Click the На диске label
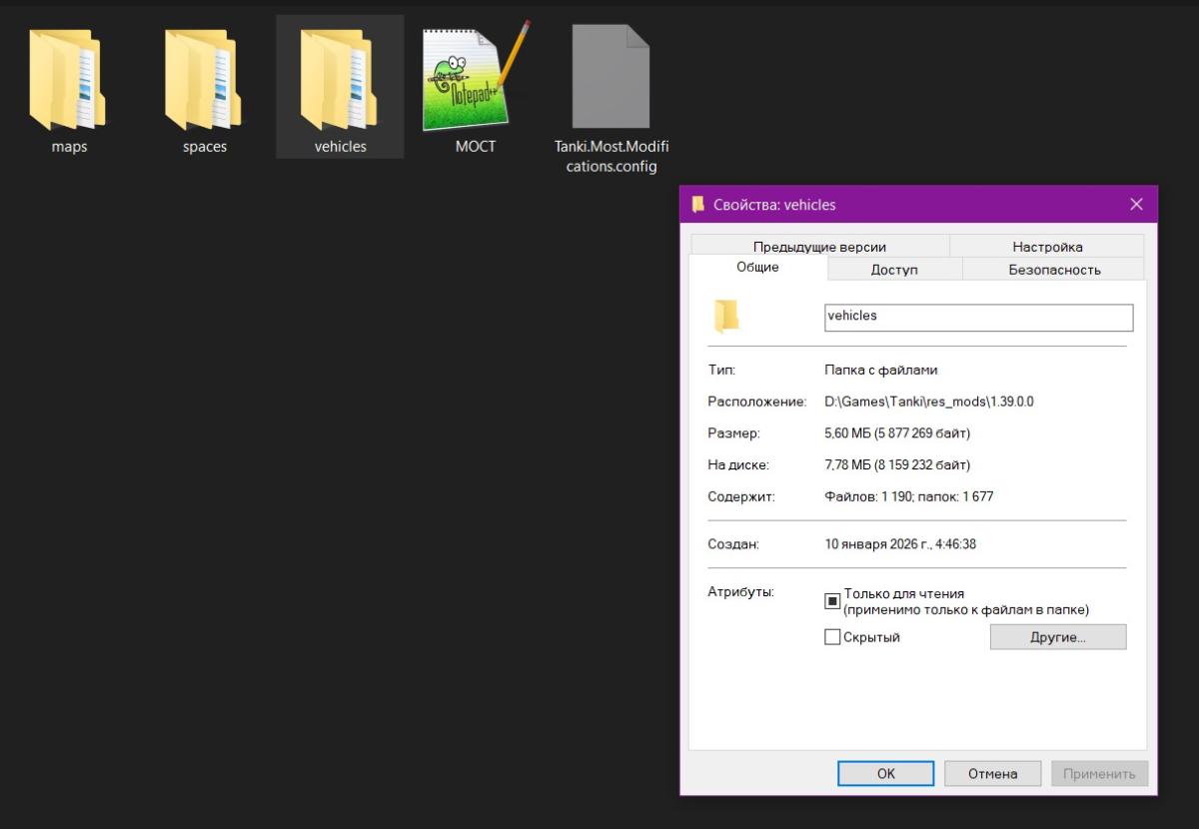The width and height of the screenshot is (1199, 829). [x=737, y=465]
